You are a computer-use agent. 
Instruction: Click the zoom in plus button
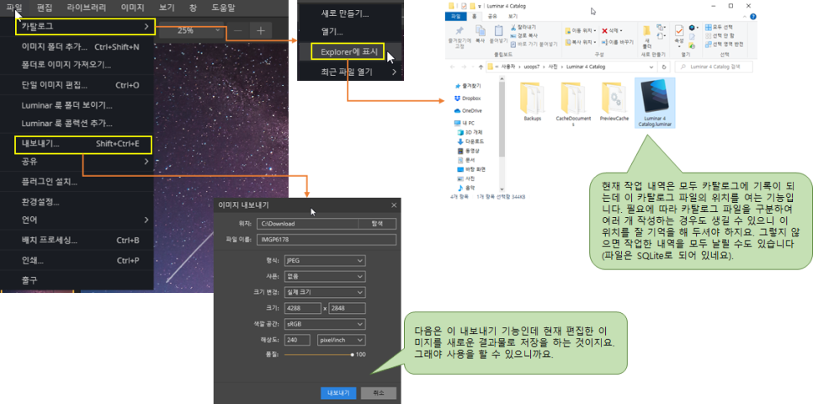click(x=261, y=30)
